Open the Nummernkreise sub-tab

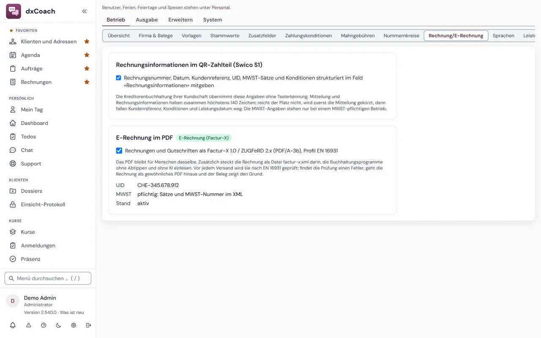(x=402, y=35)
